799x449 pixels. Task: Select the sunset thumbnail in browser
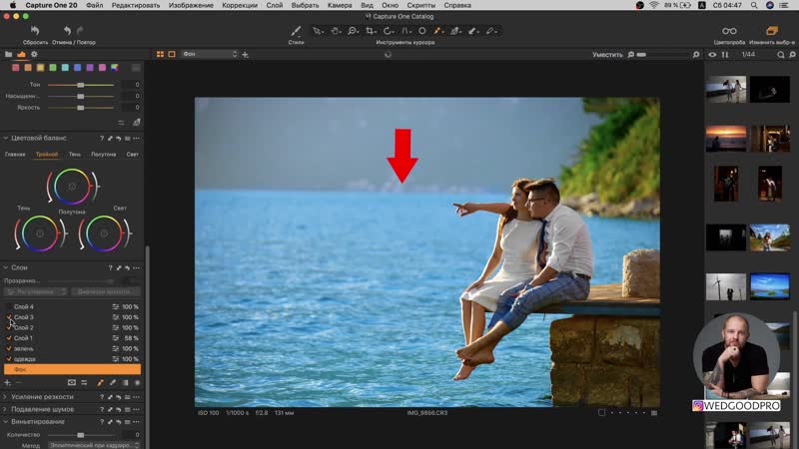(726, 138)
